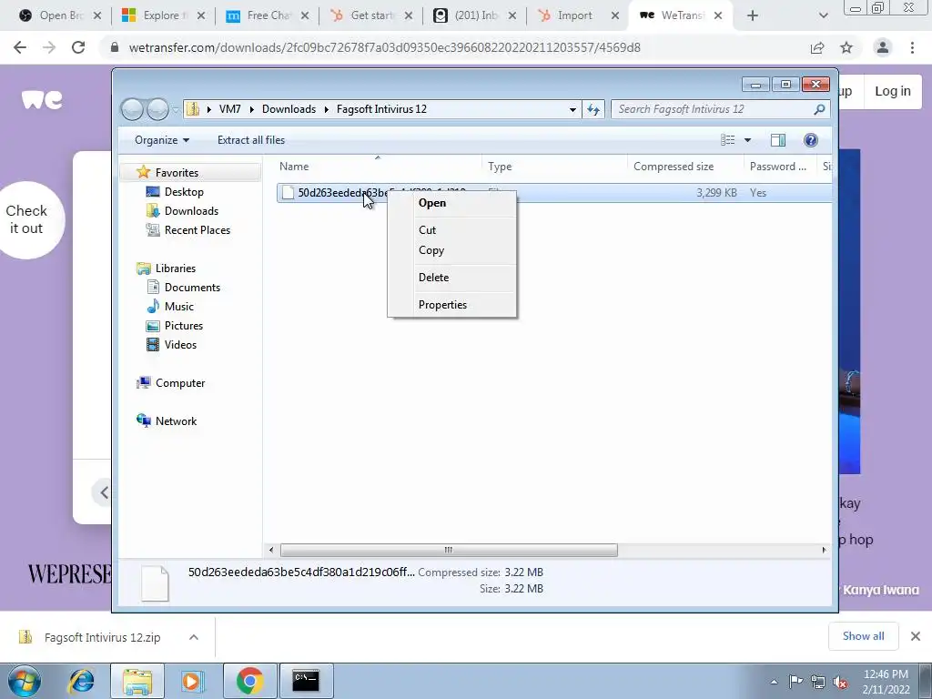Click the 3,299 KB compressed size cell
This screenshot has height=699, width=932.
(x=716, y=193)
